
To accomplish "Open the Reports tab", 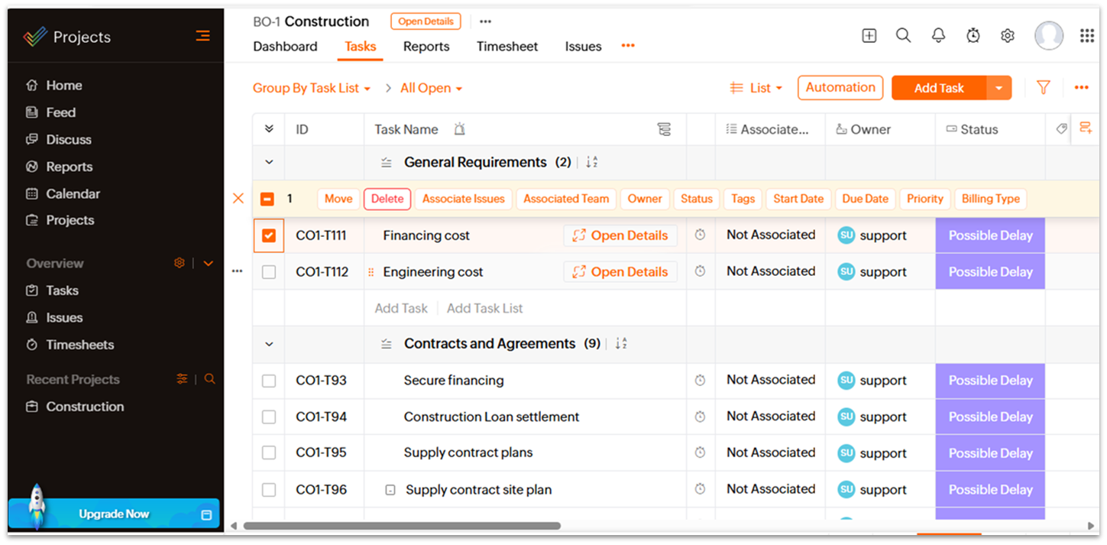I will pyautogui.click(x=426, y=47).
